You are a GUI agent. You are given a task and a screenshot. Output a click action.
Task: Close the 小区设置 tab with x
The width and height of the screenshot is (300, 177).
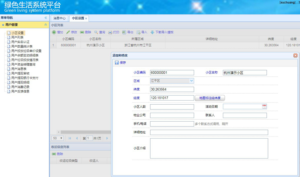[86, 18]
